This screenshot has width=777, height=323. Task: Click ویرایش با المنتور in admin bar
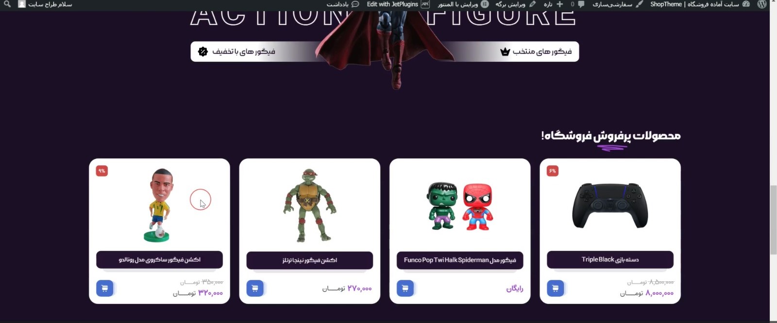(463, 4)
